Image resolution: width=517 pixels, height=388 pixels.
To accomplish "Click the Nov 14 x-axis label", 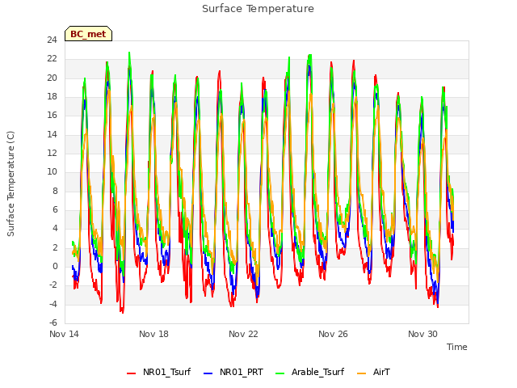I will coord(65,334).
